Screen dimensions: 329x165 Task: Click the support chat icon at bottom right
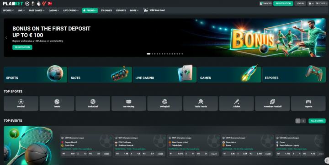[x=327, y=160]
